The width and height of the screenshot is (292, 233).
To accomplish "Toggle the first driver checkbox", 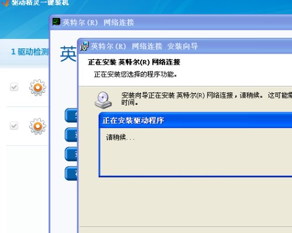I will point(14,87).
